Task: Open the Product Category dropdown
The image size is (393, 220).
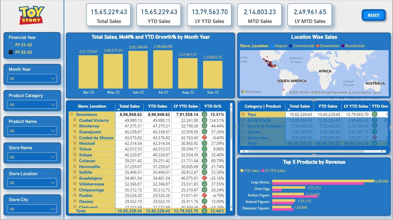Action: (x=32, y=105)
